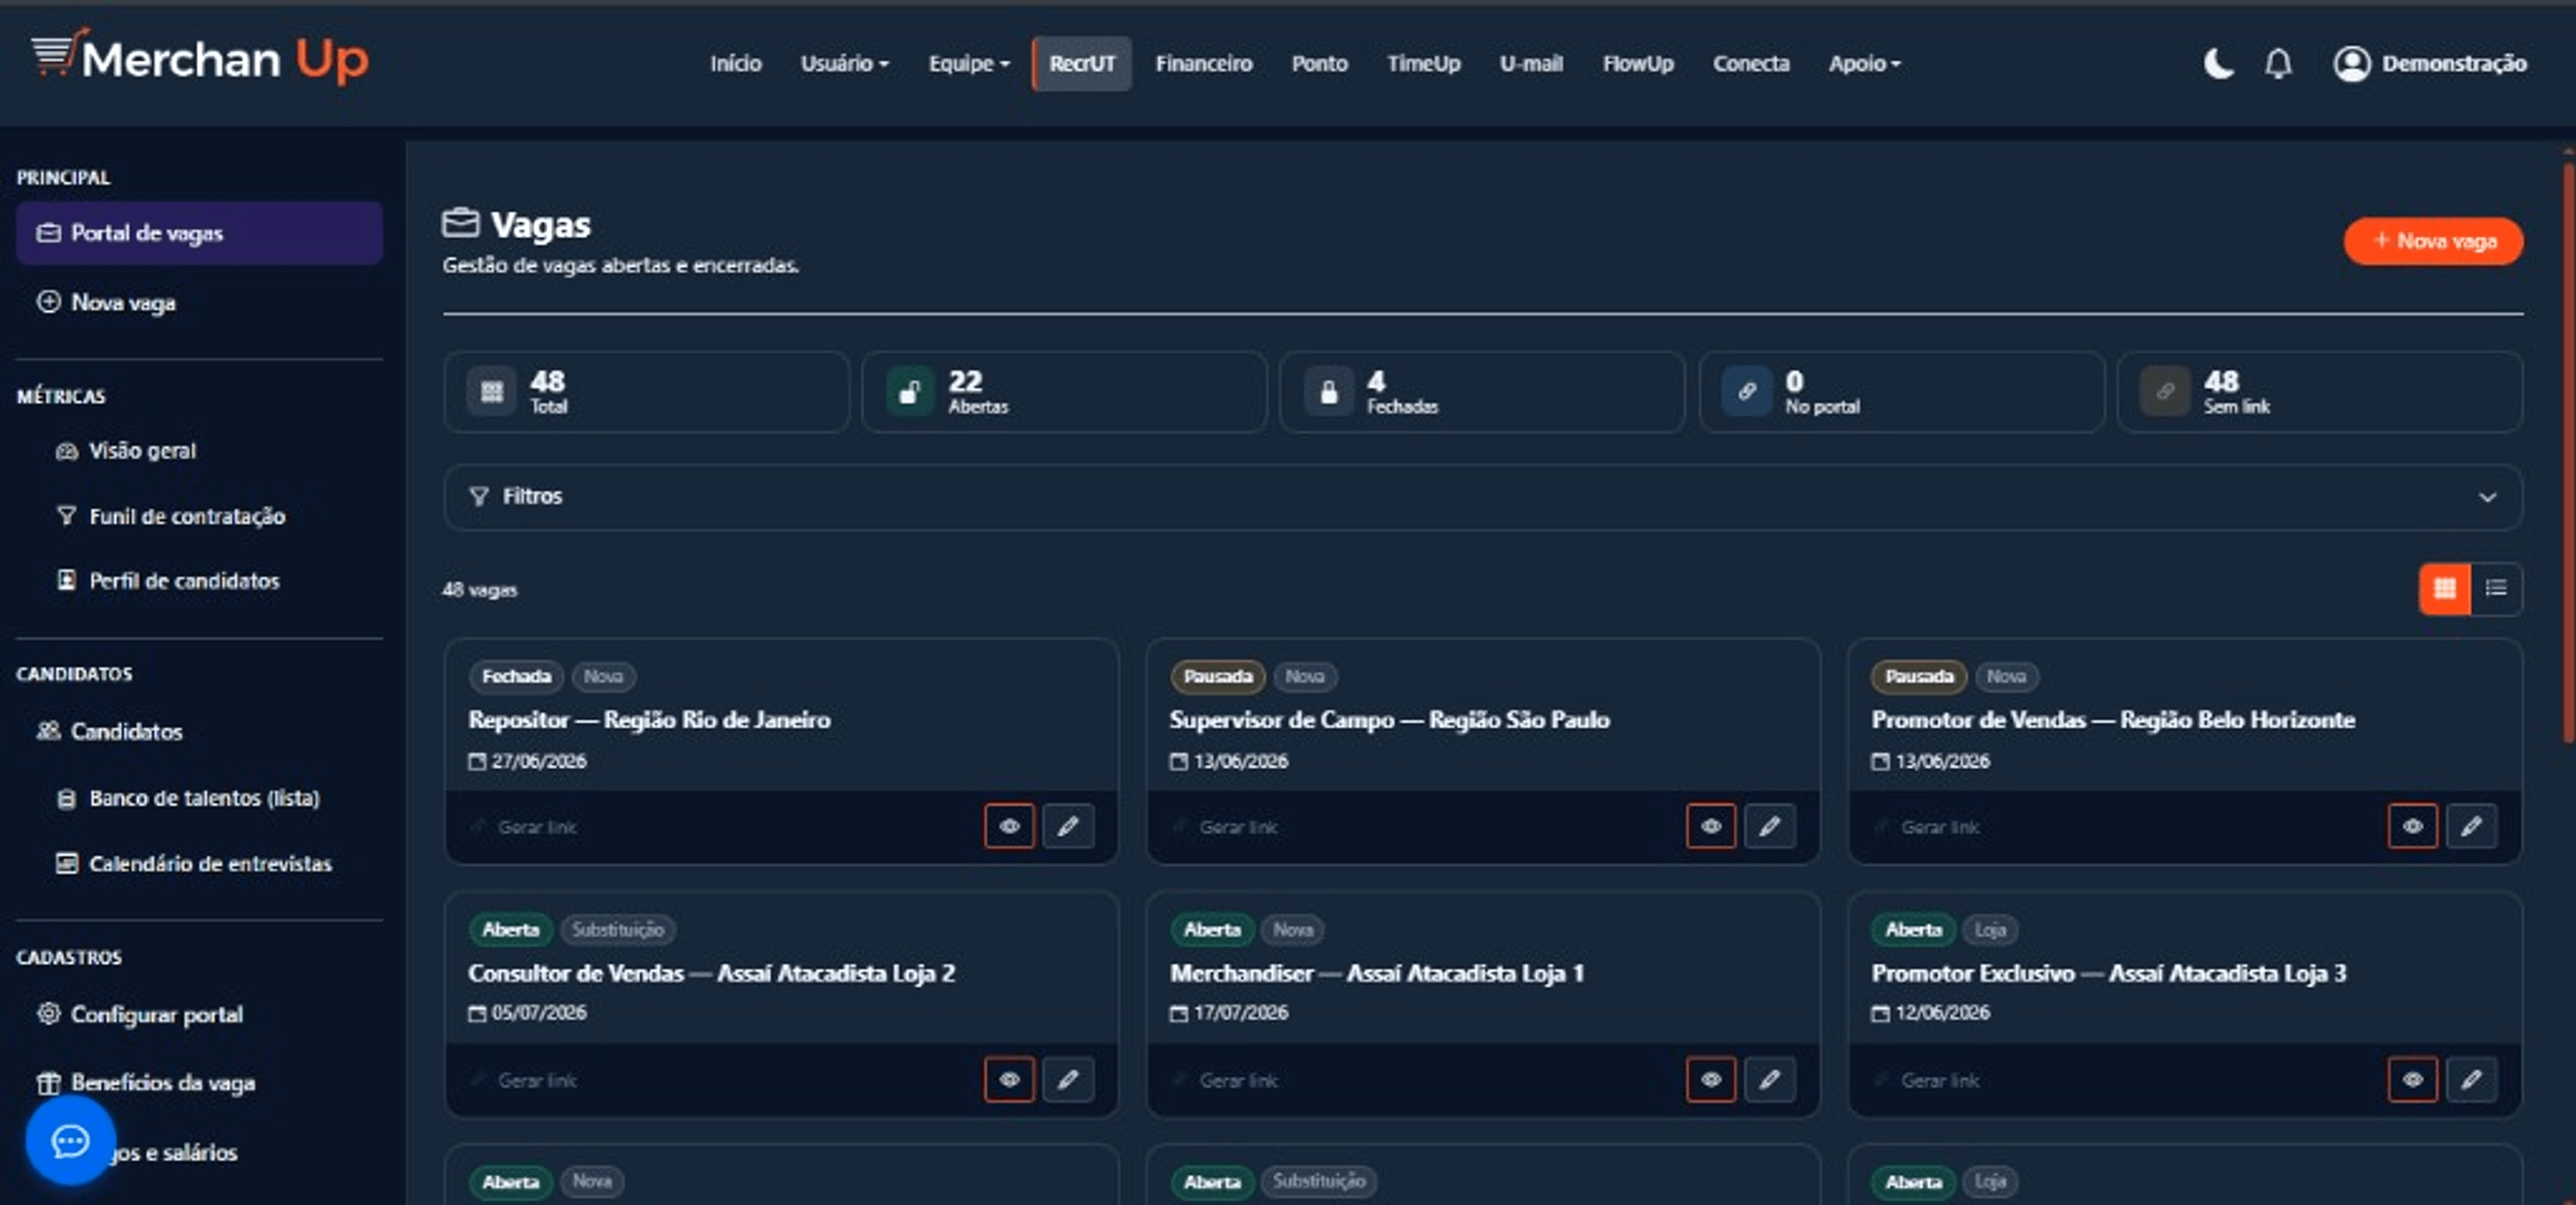Click Gerar link on Supervisor de Campo card
The width and height of the screenshot is (2576, 1205).
(1227, 827)
